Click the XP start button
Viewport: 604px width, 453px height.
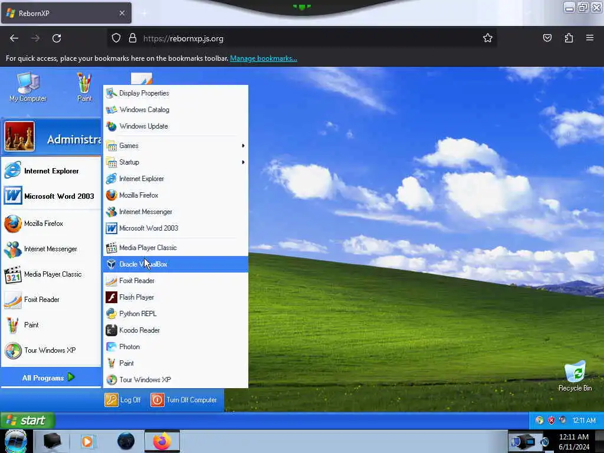coord(27,420)
